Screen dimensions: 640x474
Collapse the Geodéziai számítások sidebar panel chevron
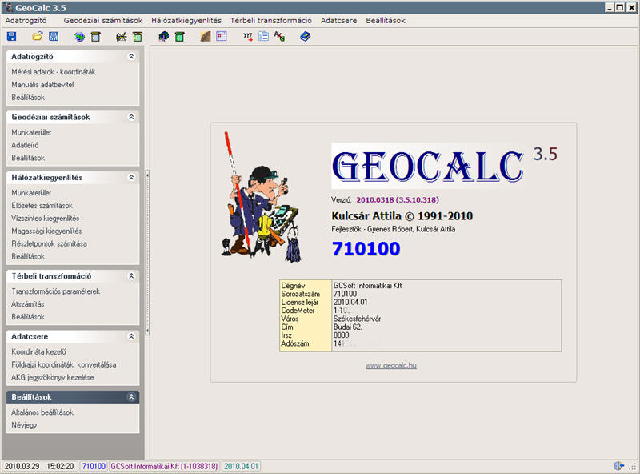tap(131, 117)
